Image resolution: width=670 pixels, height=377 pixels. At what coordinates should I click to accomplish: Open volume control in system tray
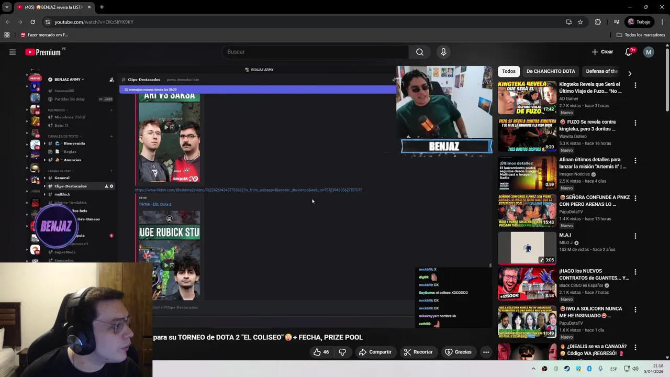pyautogui.click(x=636, y=369)
